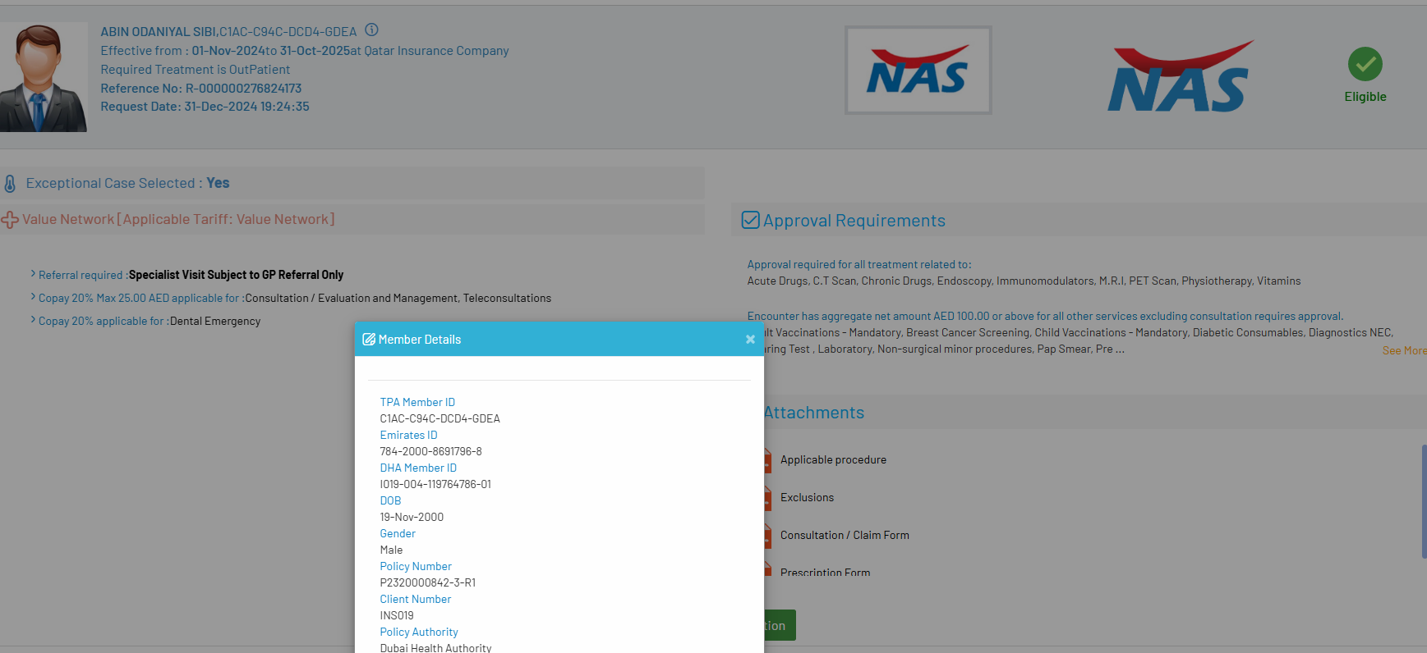Click the member avatar picture
The width and height of the screenshot is (1427, 653).
pyautogui.click(x=43, y=77)
